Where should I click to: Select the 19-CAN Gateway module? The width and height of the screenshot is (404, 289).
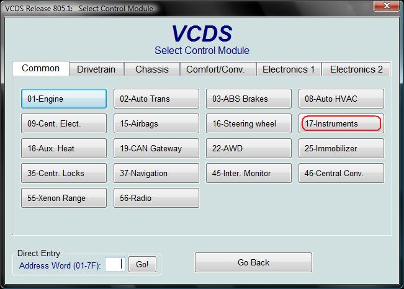tap(156, 148)
